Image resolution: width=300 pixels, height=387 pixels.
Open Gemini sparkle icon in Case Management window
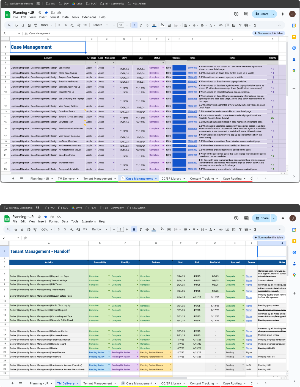[x=283, y=14]
